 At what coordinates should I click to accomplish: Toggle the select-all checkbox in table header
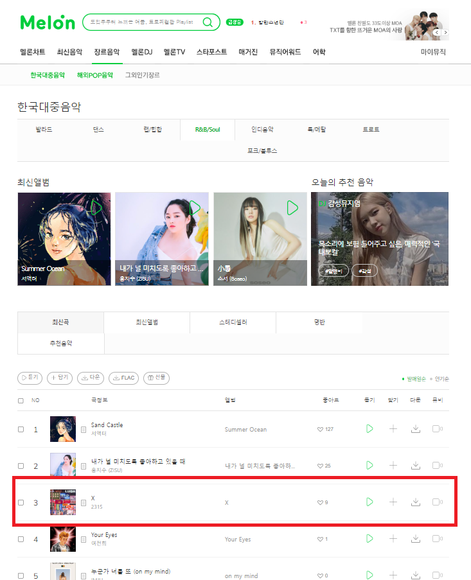click(21, 401)
